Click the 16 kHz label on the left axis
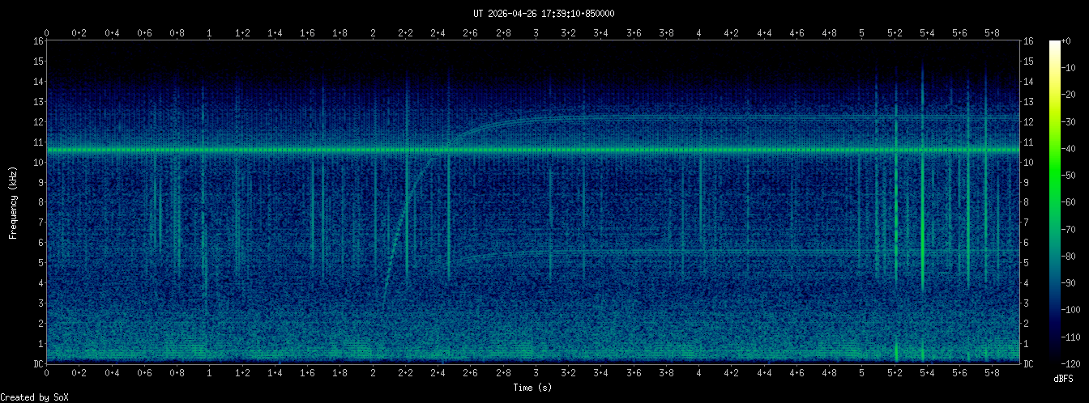 37,41
